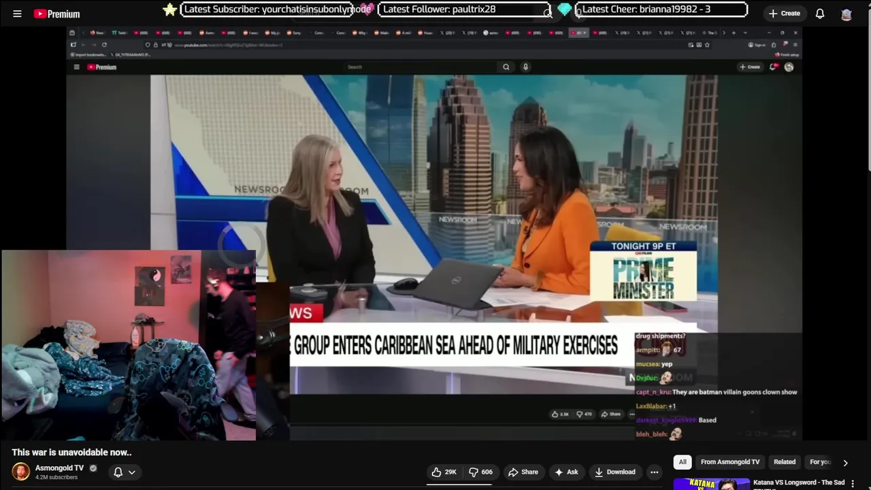Select the From Asmongold TV chip
Viewport: 871px width, 490px height.
pos(730,462)
